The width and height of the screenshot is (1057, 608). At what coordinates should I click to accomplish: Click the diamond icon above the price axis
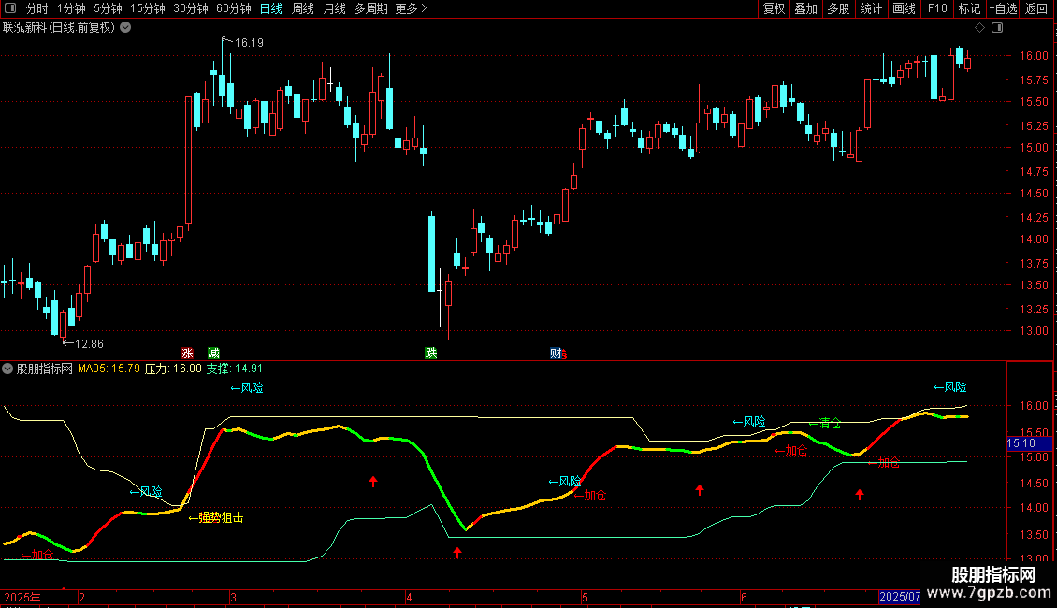(x=980, y=28)
